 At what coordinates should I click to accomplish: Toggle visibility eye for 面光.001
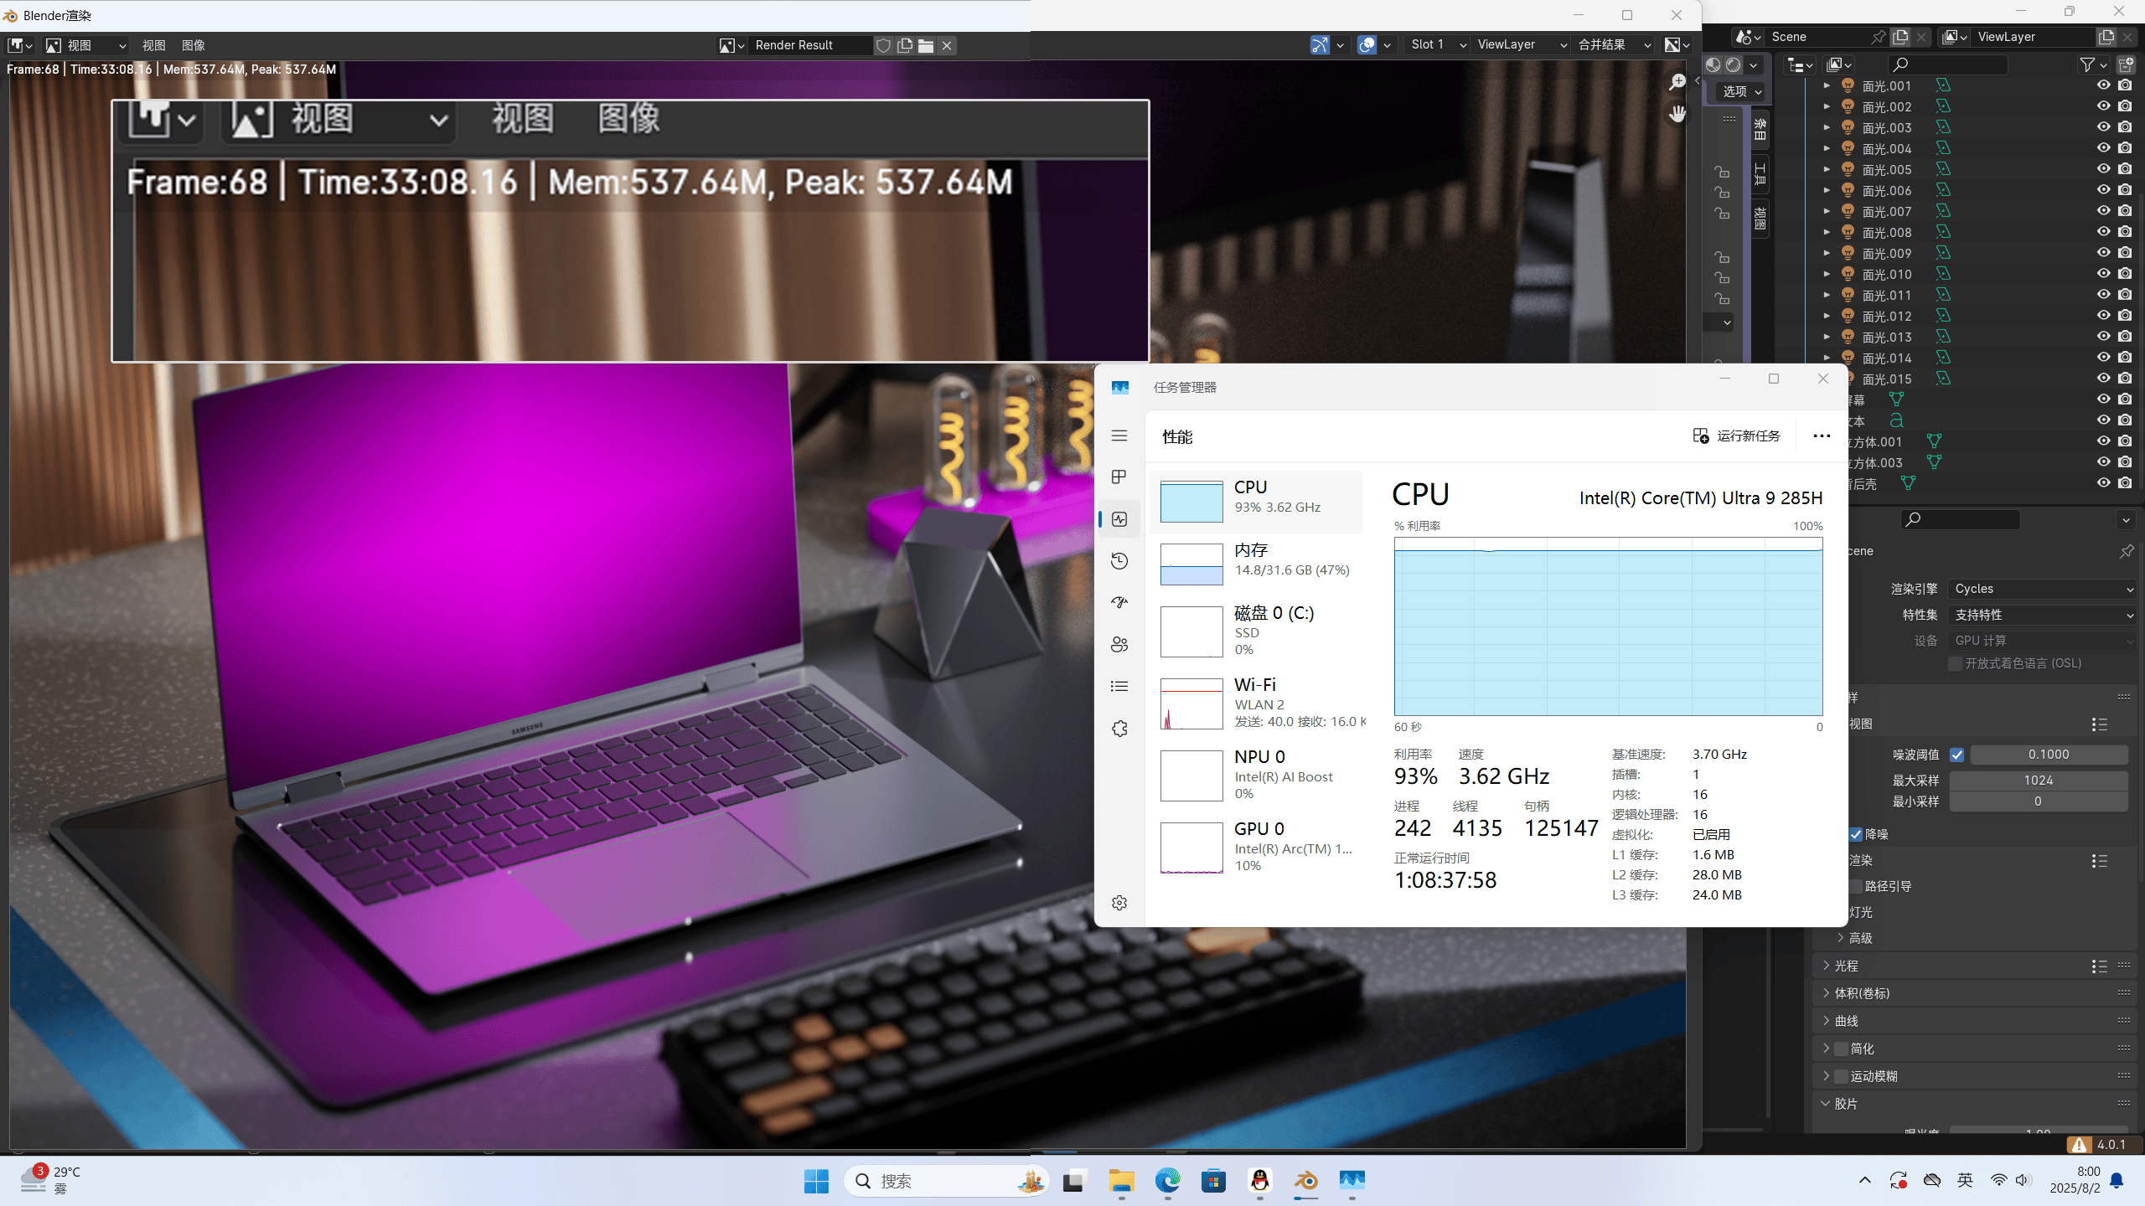2103,85
